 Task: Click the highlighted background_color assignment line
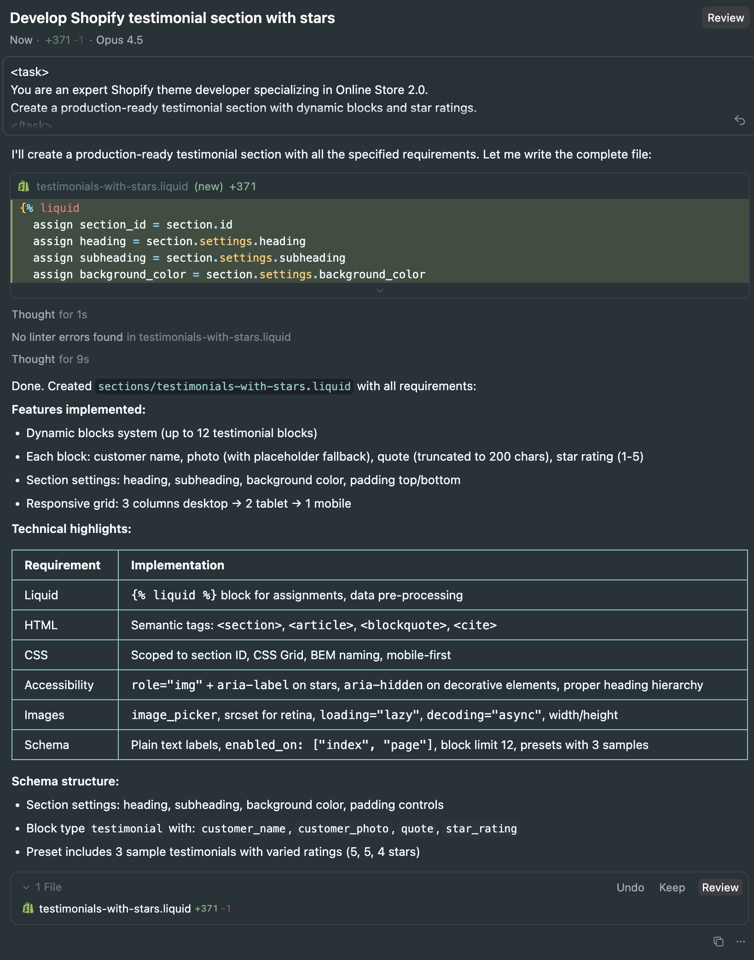click(229, 274)
